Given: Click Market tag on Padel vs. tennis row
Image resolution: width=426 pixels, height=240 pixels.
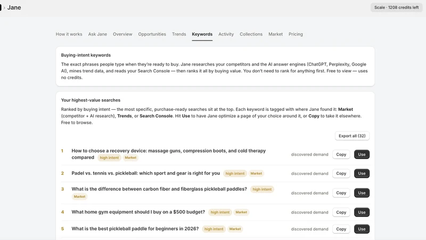Looking at the screenshot, I should (x=256, y=173).
